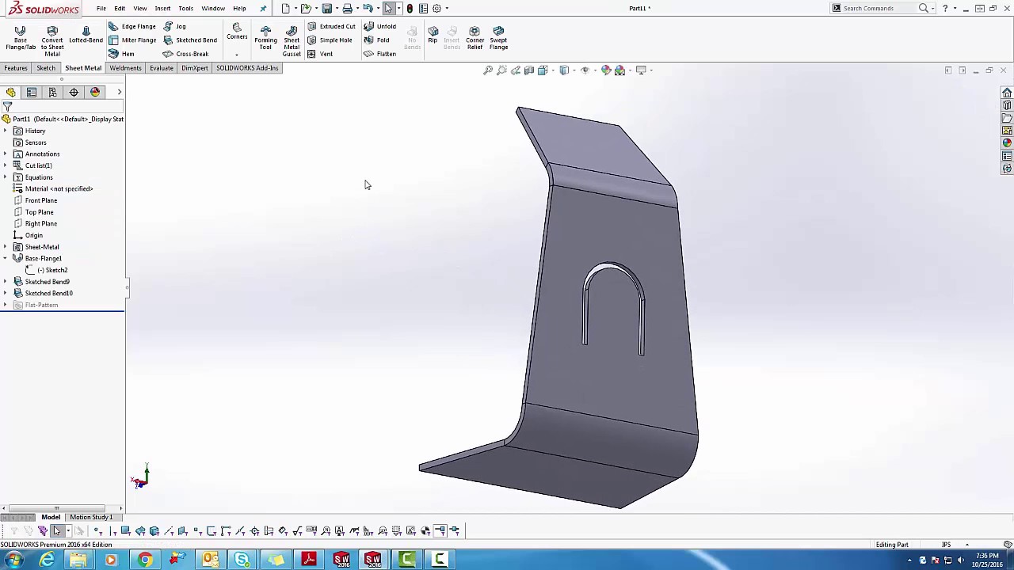This screenshot has width=1014, height=570.
Task: Click the Base Flange/Tab tool
Action: tap(21, 38)
